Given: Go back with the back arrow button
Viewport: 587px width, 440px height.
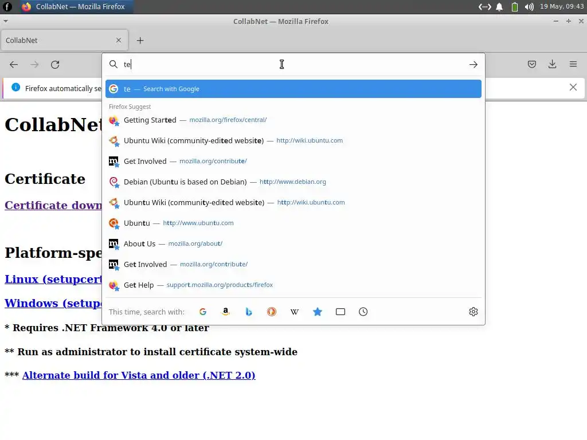Looking at the screenshot, I should [14, 64].
